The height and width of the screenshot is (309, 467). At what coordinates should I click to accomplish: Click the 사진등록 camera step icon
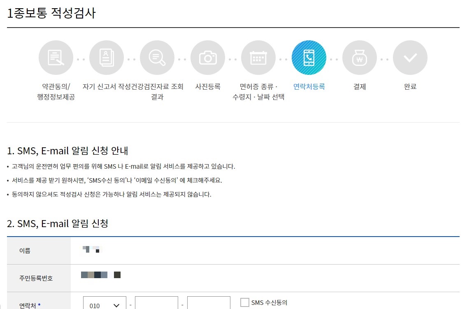click(208, 58)
